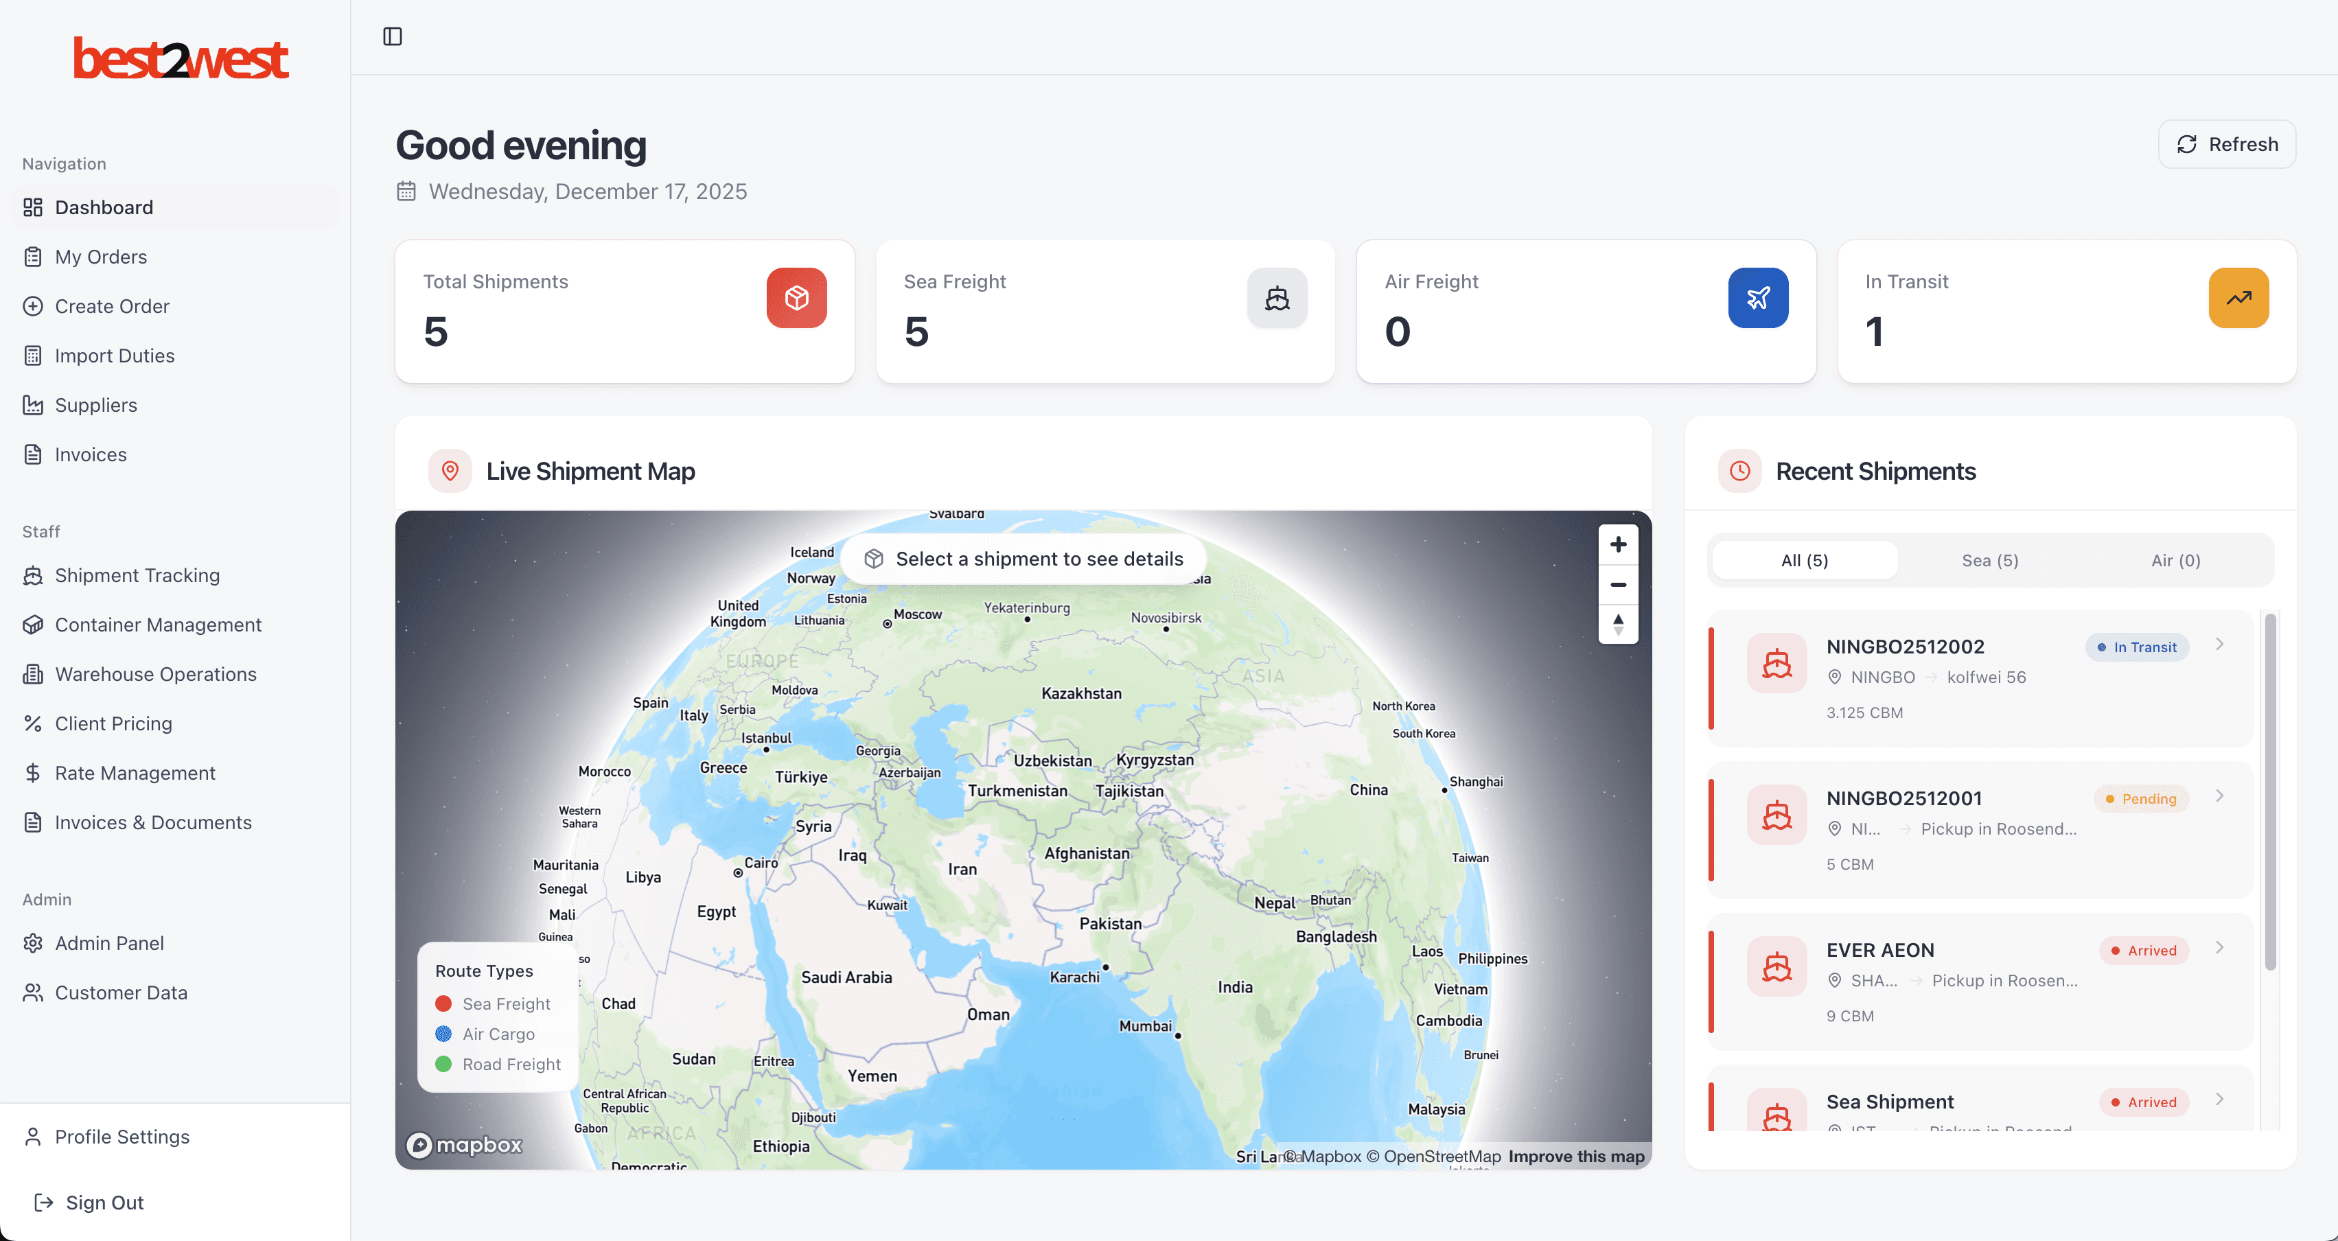Click the zoom in control on the map
This screenshot has width=2338, height=1241.
tap(1618, 544)
